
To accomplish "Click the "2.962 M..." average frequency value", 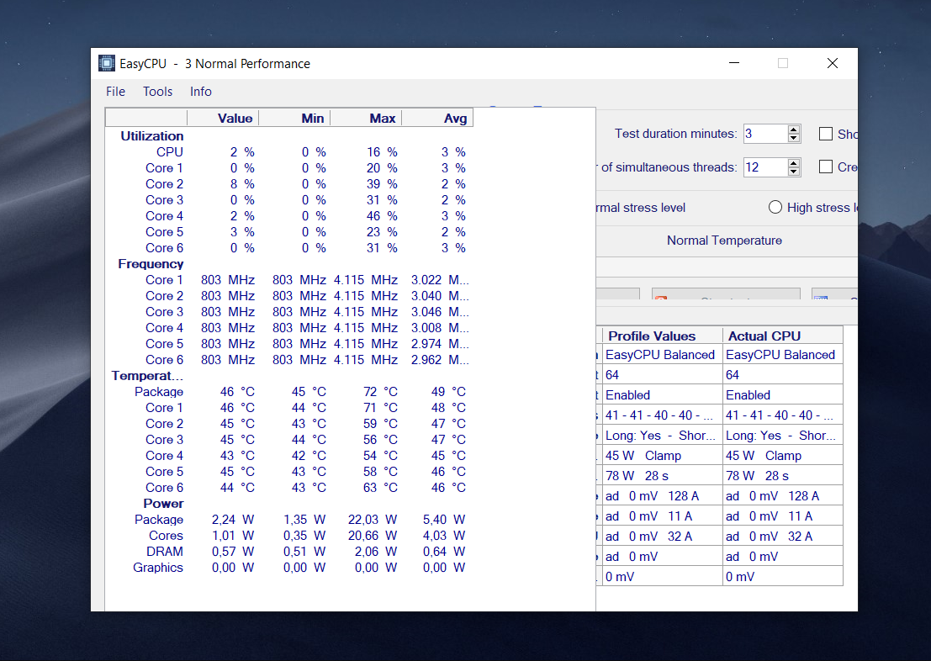I will (440, 360).
